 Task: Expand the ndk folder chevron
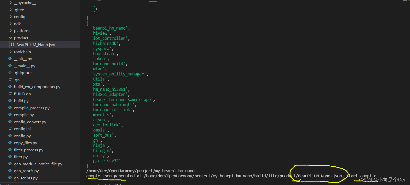(10, 24)
